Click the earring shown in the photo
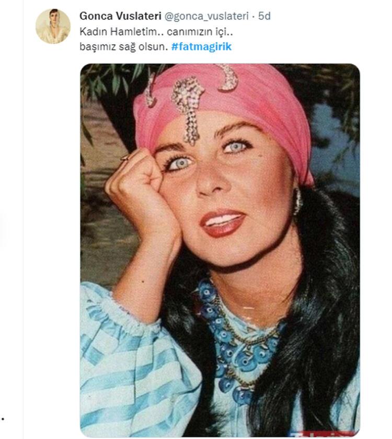The height and width of the screenshot is (439, 392). tap(297, 200)
